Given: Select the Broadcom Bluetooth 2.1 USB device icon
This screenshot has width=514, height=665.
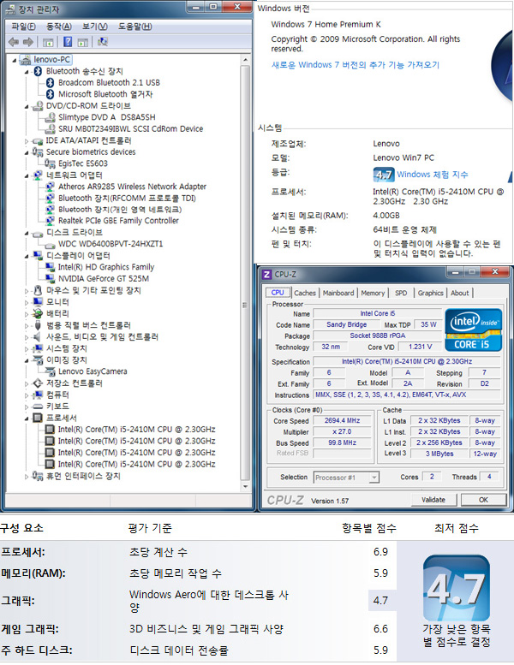Looking at the screenshot, I should [50, 83].
